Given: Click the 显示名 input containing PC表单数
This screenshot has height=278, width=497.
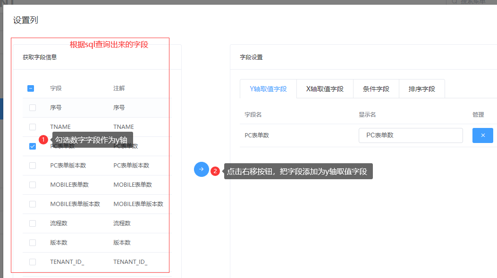Looking at the screenshot, I should [410, 135].
